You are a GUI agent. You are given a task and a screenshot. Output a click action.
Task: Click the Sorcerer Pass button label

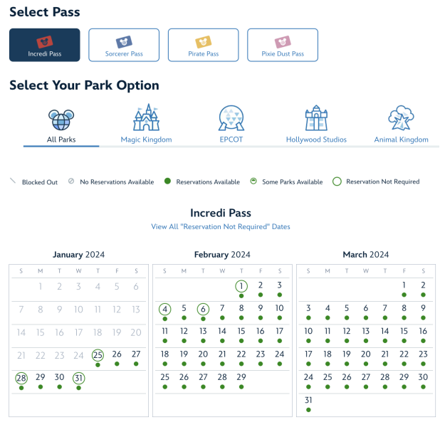click(x=124, y=54)
